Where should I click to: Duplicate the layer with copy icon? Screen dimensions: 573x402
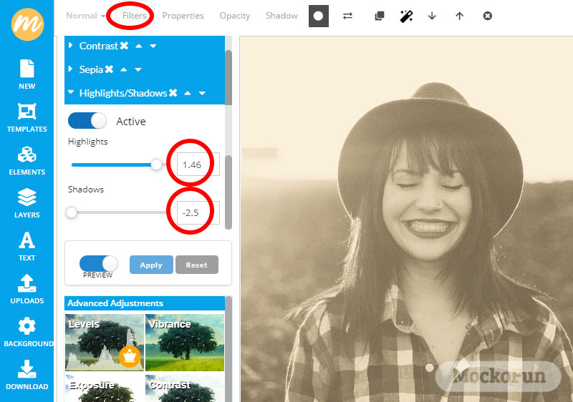coord(380,16)
